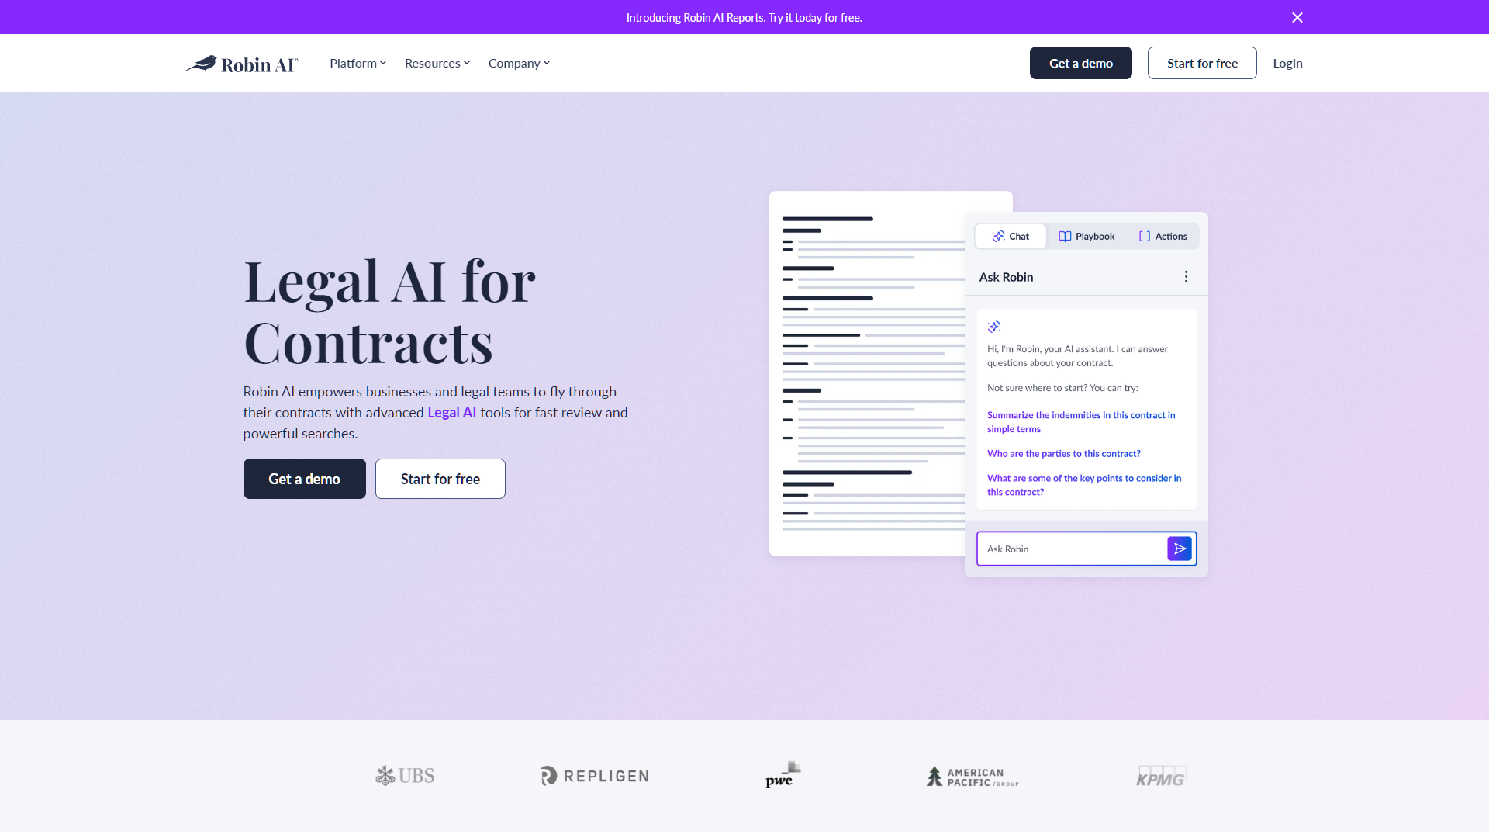1489x838 pixels.
Task: Expand the Resources dropdown menu
Action: 437,63
